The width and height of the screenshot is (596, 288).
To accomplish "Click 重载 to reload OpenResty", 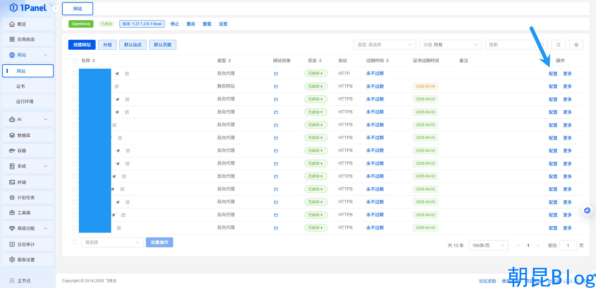I will (x=207, y=24).
